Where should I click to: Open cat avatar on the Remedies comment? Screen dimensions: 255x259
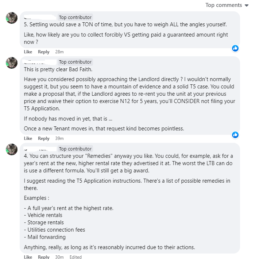(x=12, y=149)
